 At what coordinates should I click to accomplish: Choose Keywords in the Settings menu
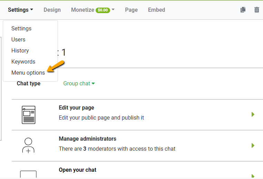[x=23, y=62]
